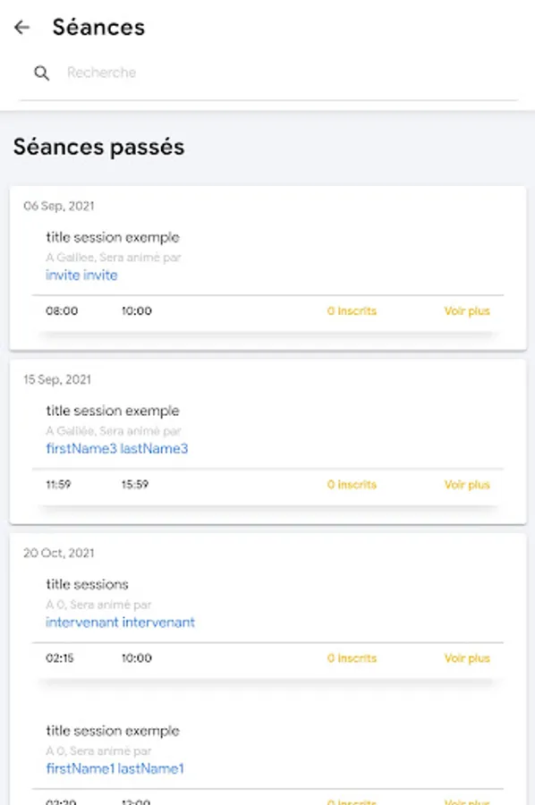This screenshot has height=805, width=535.
Task: Expand the 20 Oct session with Voir plus
Action: pyautogui.click(x=467, y=657)
